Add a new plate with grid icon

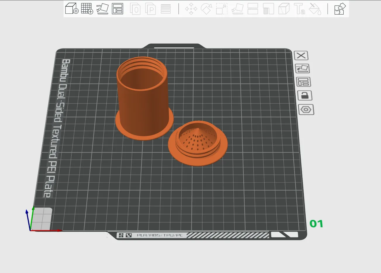point(87,9)
